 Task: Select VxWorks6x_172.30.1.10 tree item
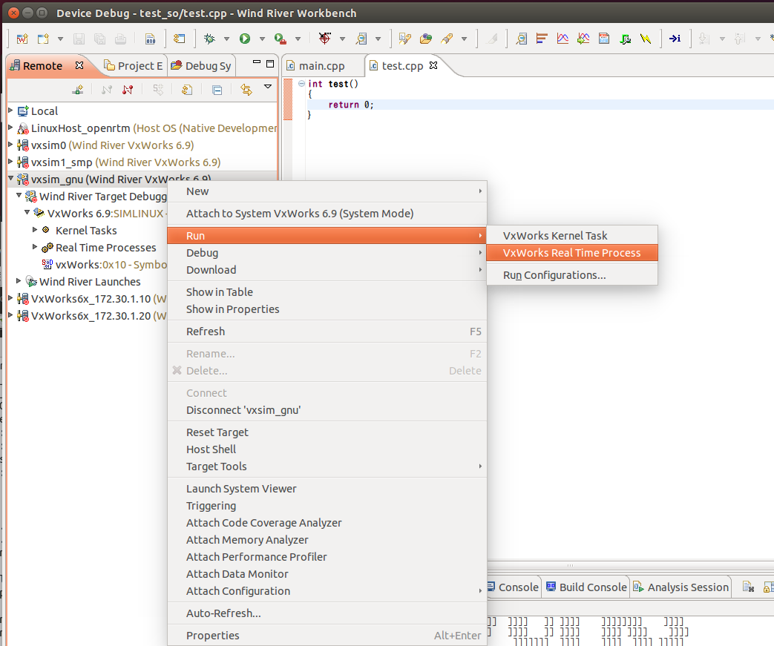click(x=92, y=299)
